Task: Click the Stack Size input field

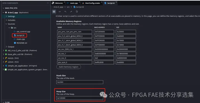Action: (80, 82)
